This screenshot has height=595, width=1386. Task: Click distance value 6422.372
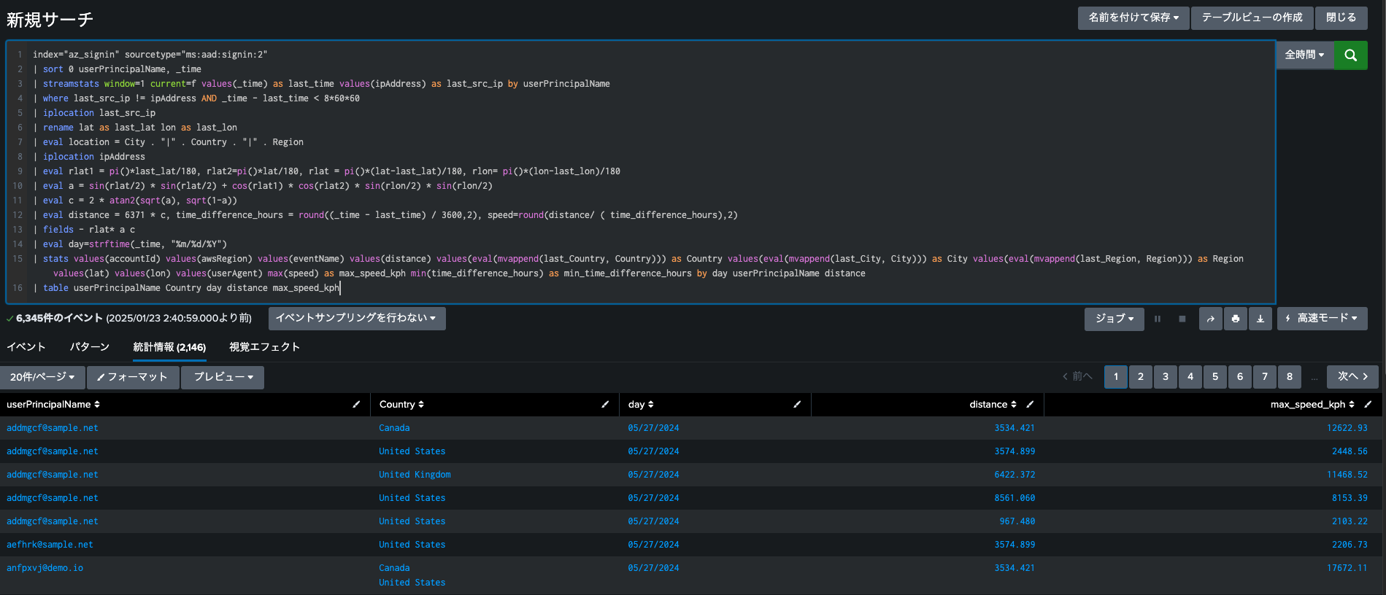coord(1015,475)
